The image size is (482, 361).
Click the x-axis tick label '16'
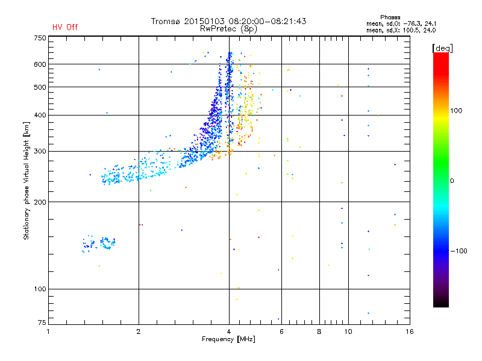click(410, 332)
